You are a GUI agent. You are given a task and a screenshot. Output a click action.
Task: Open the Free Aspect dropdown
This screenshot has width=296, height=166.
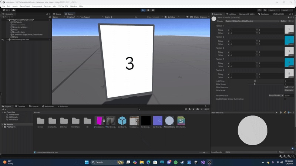tap(91, 17)
